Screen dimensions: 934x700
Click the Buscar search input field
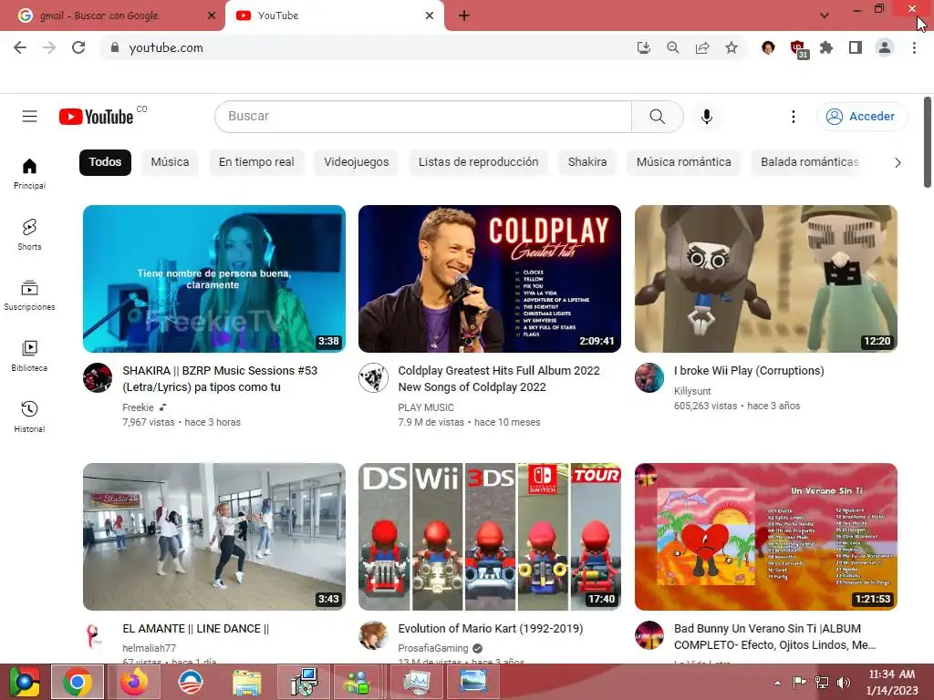pyautogui.click(x=423, y=116)
